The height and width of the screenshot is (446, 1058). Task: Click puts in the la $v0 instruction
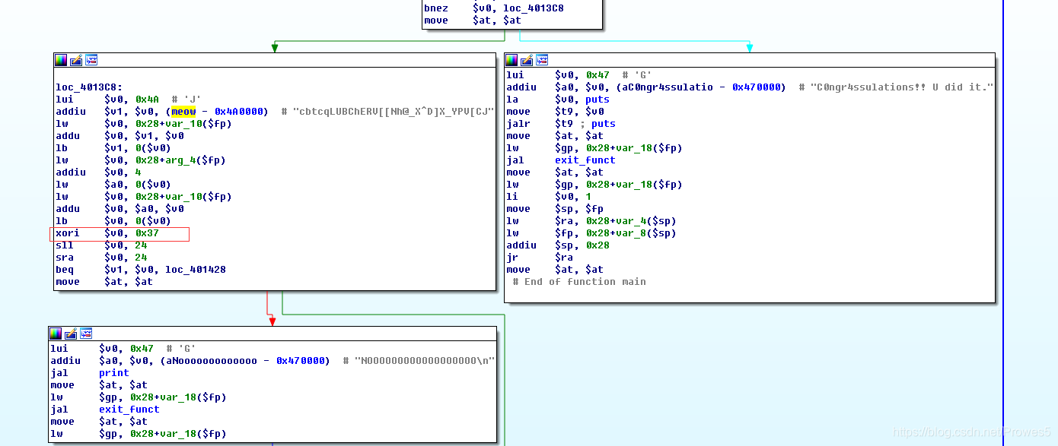[598, 100]
